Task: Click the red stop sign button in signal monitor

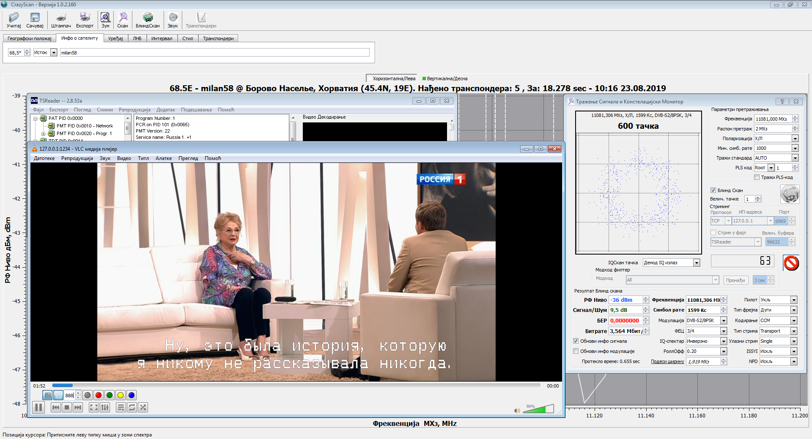Action: pyautogui.click(x=791, y=263)
